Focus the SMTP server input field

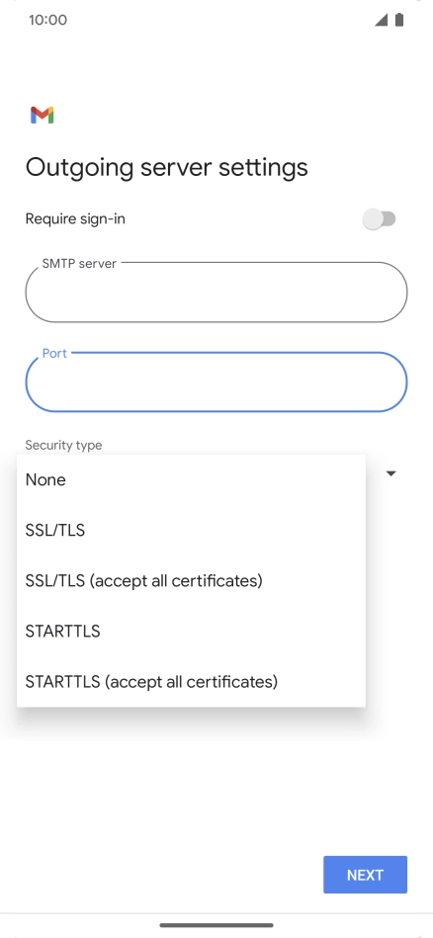coord(216,293)
